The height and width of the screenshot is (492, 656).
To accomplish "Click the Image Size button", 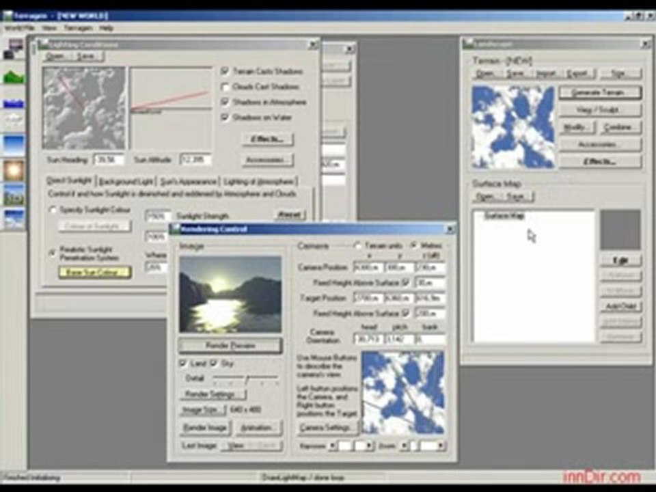I will tap(204, 409).
